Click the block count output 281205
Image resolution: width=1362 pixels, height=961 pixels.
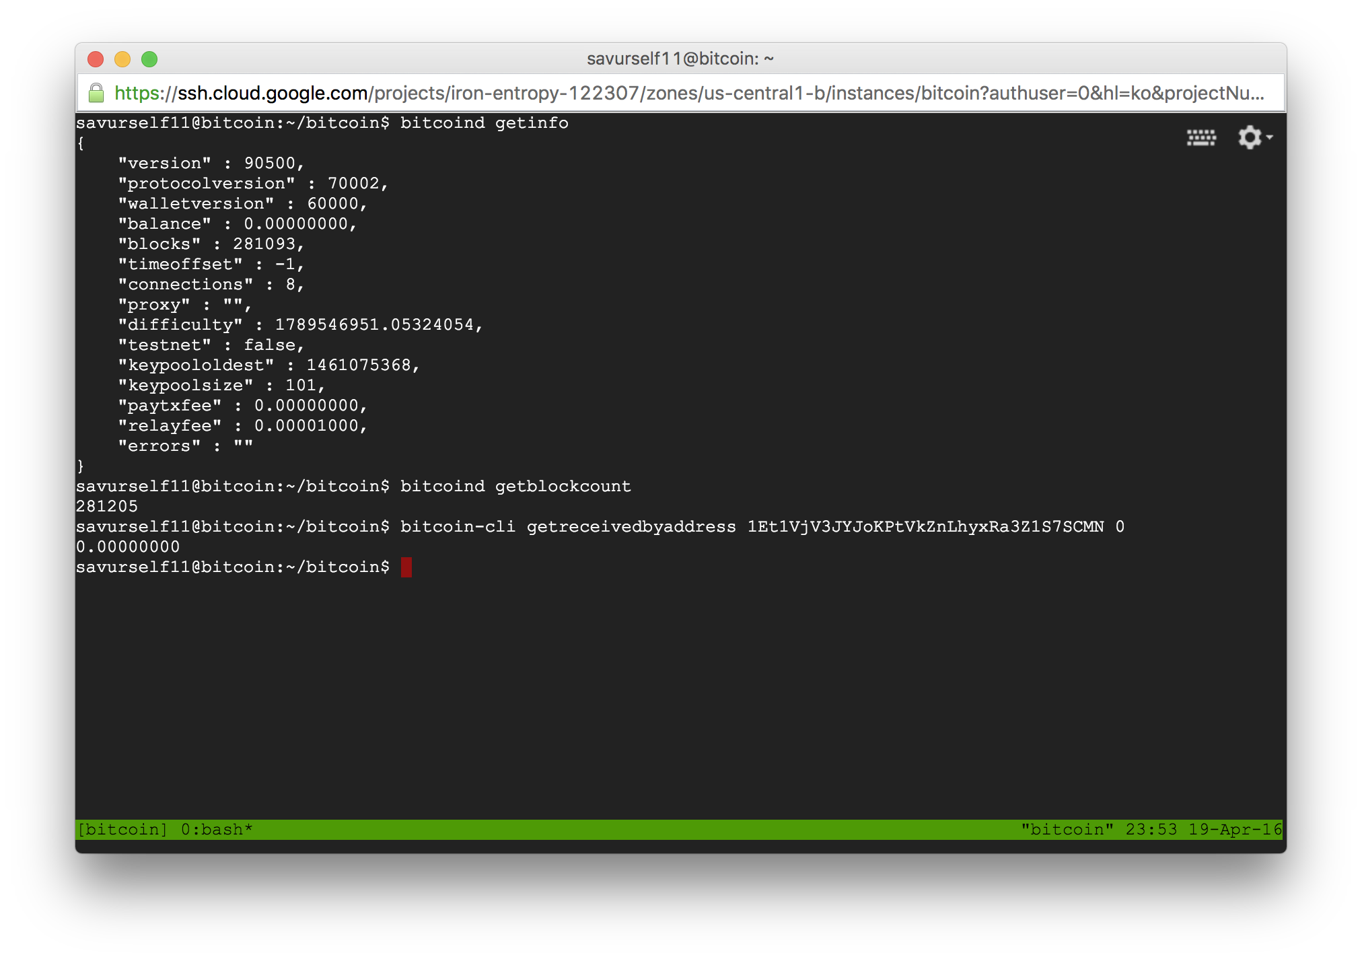coord(107,506)
